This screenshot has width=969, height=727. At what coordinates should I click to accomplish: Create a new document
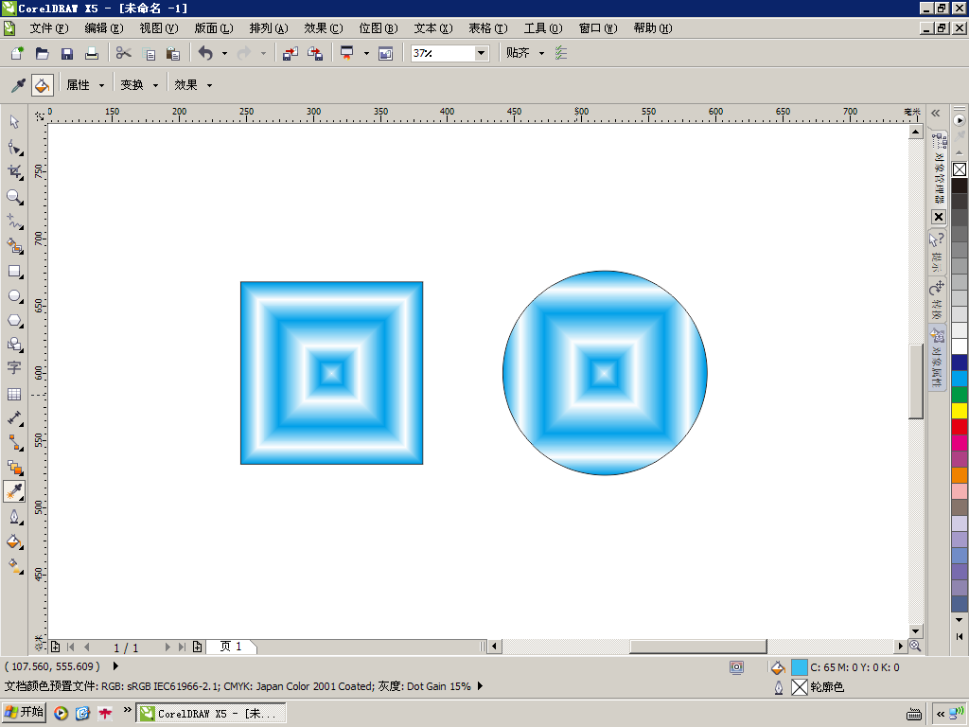pyautogui.click(x=17, y=53)
